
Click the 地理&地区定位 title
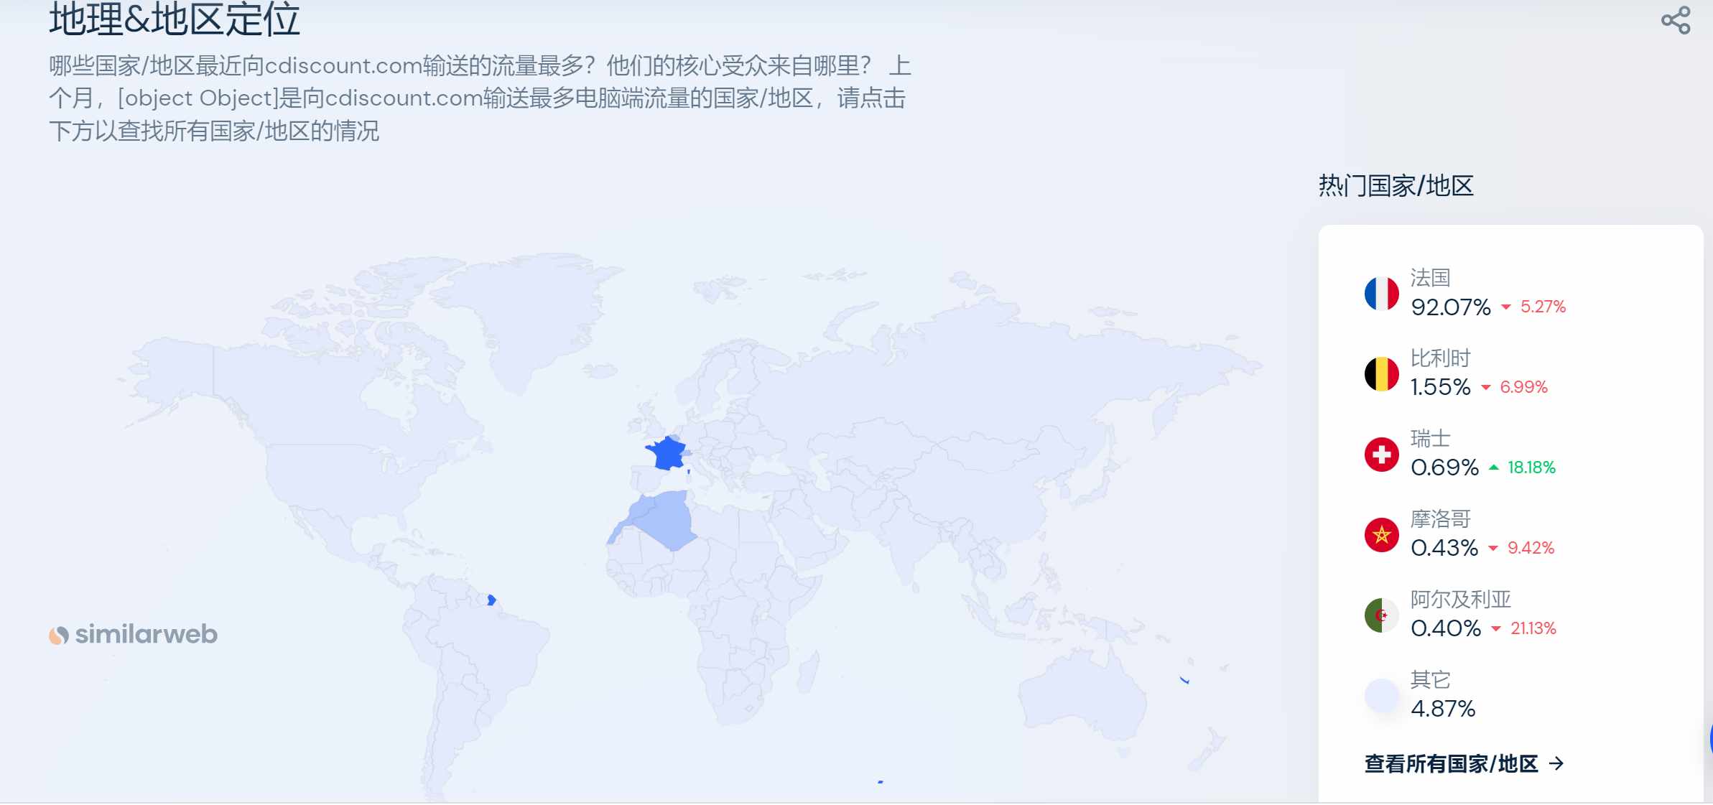click(x=174, y=19)
